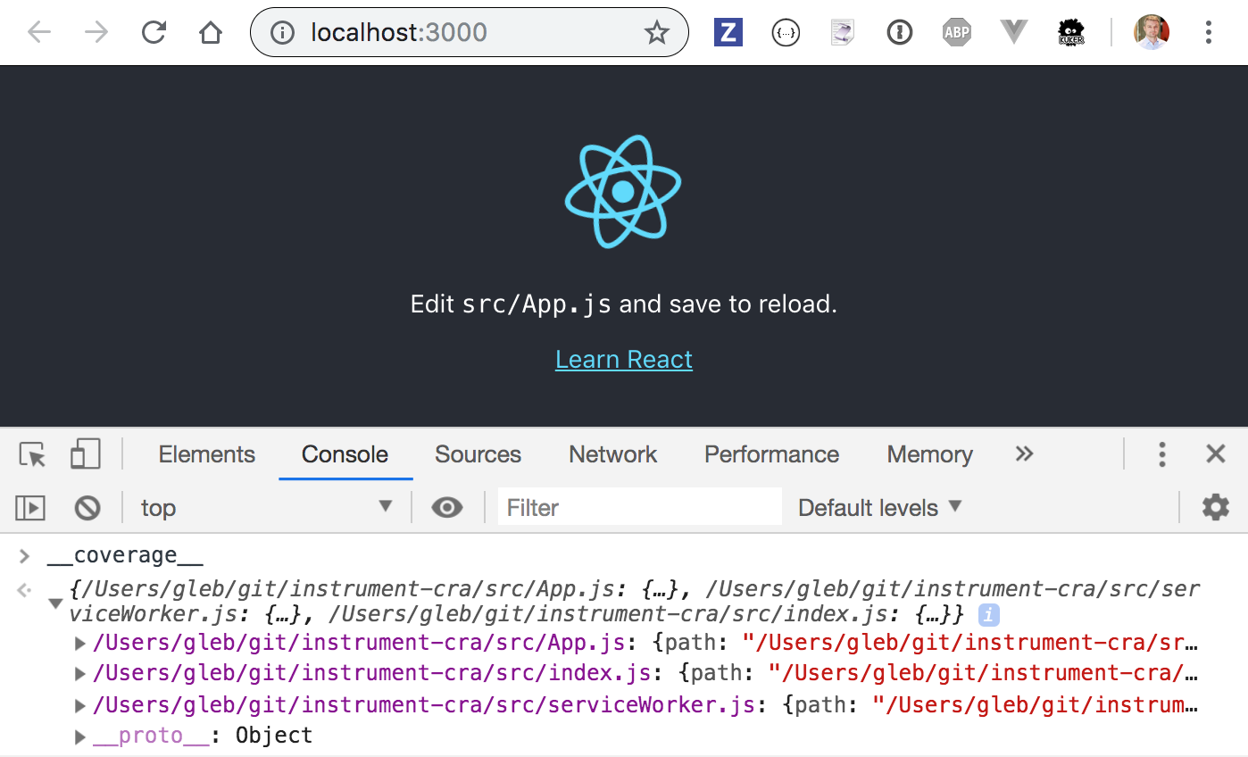1248x757 pixels.
Task: Open the Default levels dropdown
Action: coord(879,508)
